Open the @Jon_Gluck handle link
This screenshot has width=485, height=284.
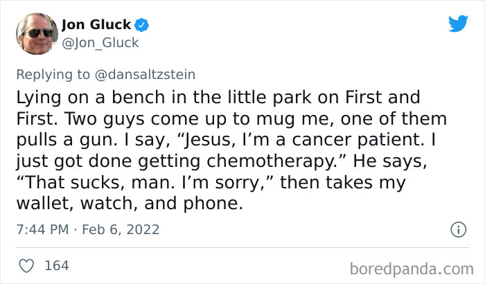pyautogui.click(x=100, y=43)
